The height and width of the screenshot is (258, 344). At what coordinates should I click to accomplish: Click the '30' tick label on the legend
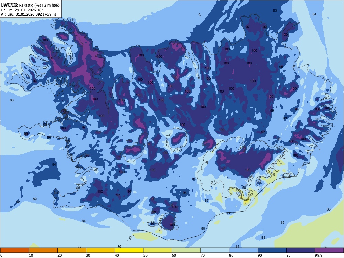88,255
